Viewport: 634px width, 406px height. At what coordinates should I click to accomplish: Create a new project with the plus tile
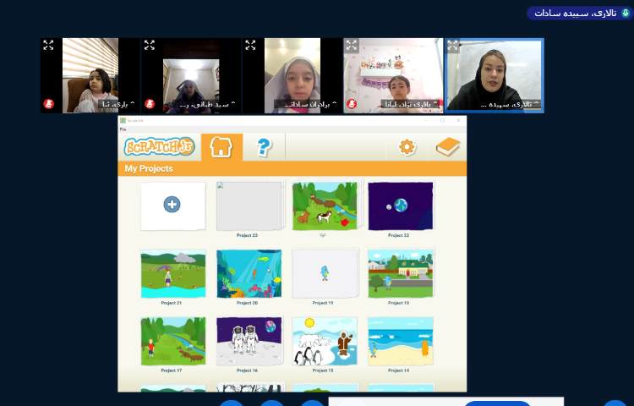tap(172, 206)
